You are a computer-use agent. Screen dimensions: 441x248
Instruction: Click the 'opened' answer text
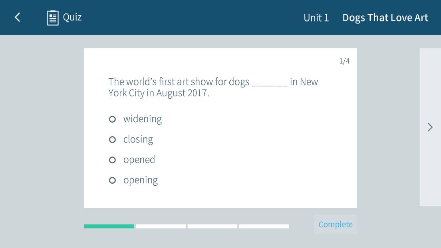[x=139, y=160]
